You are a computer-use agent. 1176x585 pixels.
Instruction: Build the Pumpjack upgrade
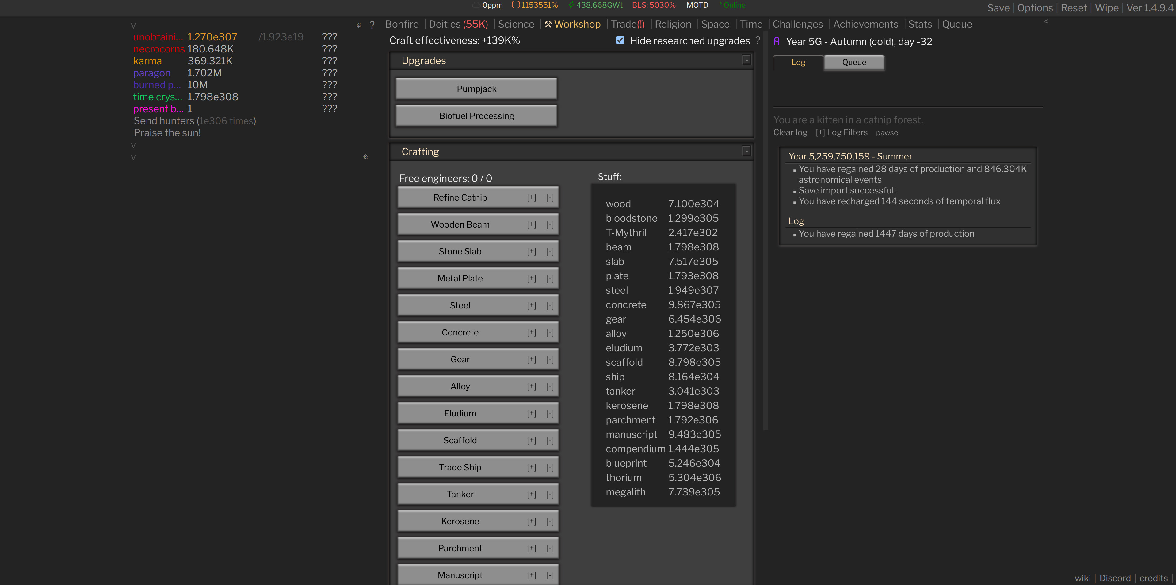point(476,89)
